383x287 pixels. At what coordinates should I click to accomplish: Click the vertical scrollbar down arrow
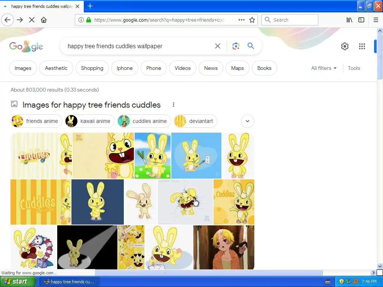coord(380,266)
